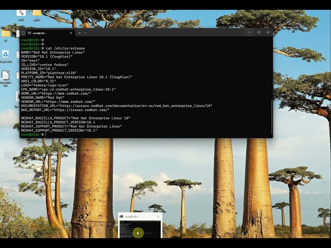Select the folder icon left of terminal window
331x248 pixels.
6,36
